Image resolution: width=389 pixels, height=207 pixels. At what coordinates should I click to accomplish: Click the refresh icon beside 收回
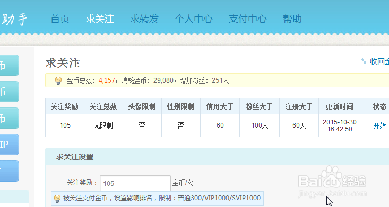point(364,61)
